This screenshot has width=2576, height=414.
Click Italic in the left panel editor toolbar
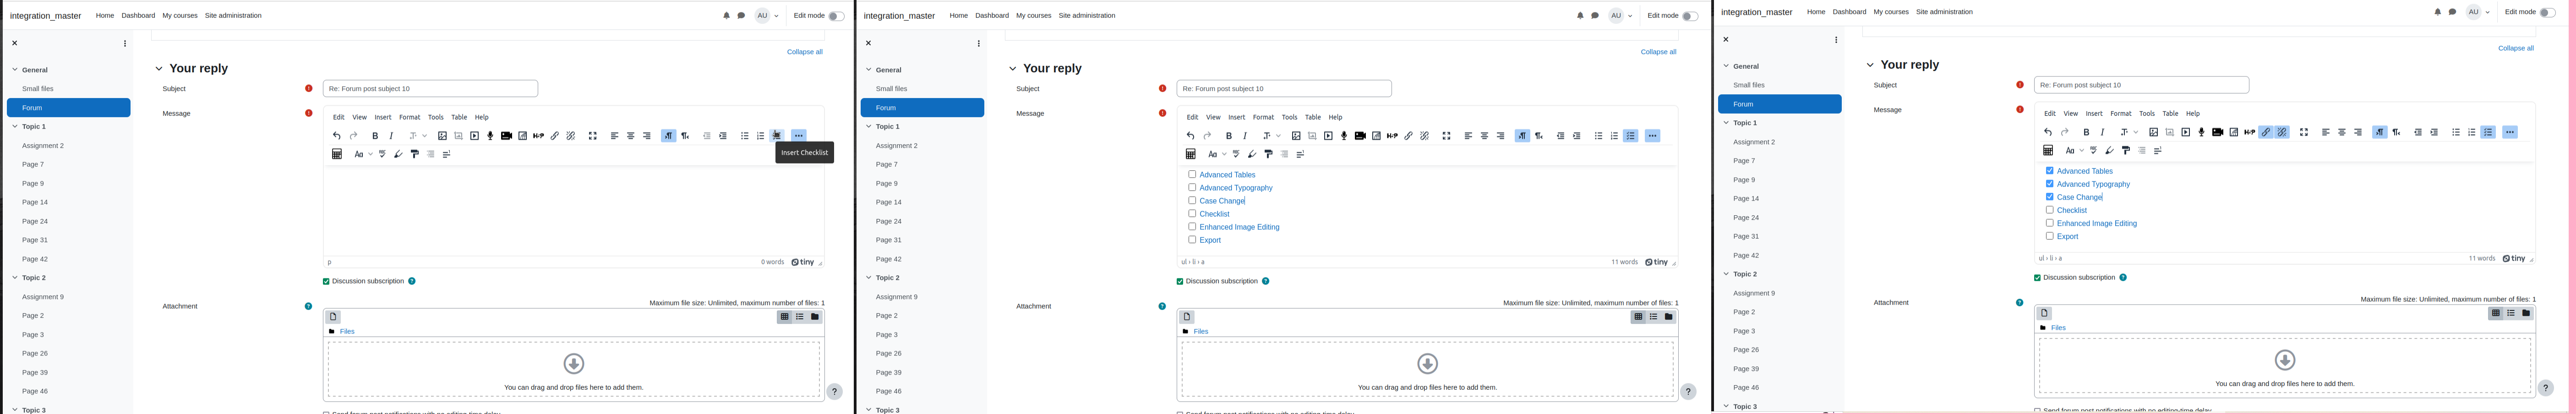[391, 136]
